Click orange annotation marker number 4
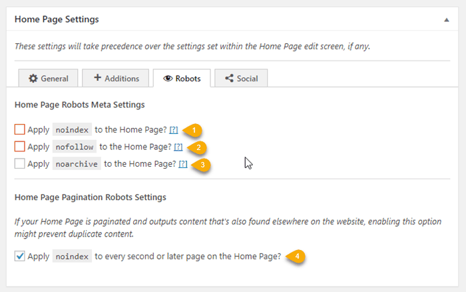This screenshot has height=292, width=466. 296,256
